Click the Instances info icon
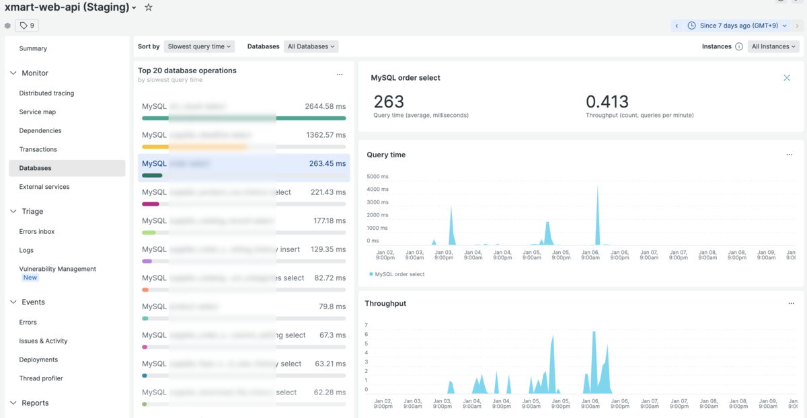This screenshot has height=418, width=807. point(739,46)
